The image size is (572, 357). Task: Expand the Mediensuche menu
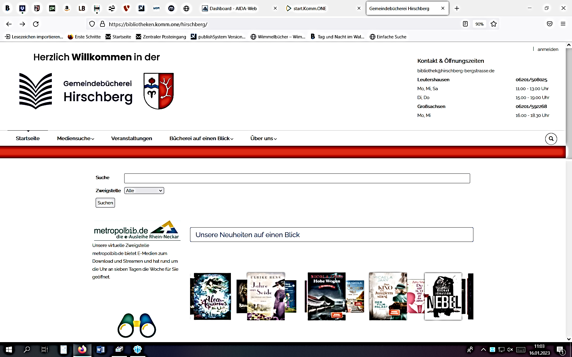[76, 138]
